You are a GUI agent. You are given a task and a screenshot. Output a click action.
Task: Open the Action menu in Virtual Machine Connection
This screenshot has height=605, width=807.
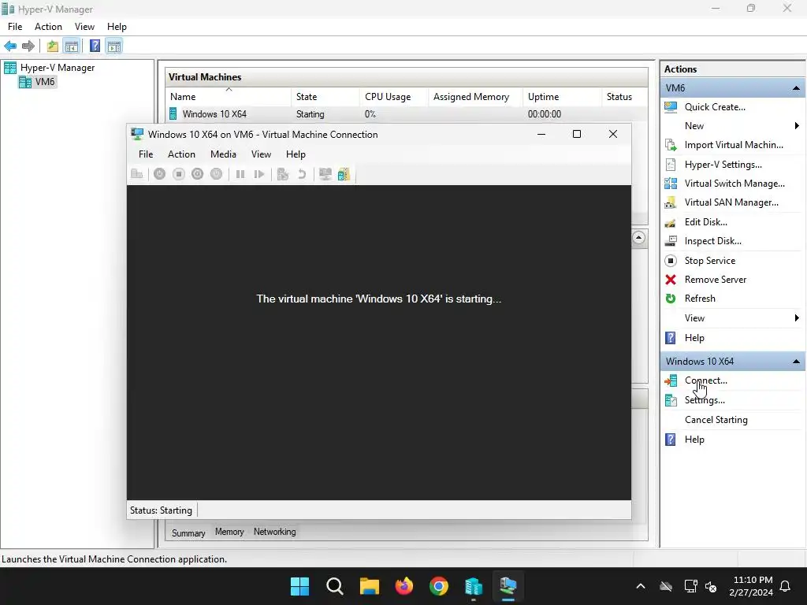182,154
